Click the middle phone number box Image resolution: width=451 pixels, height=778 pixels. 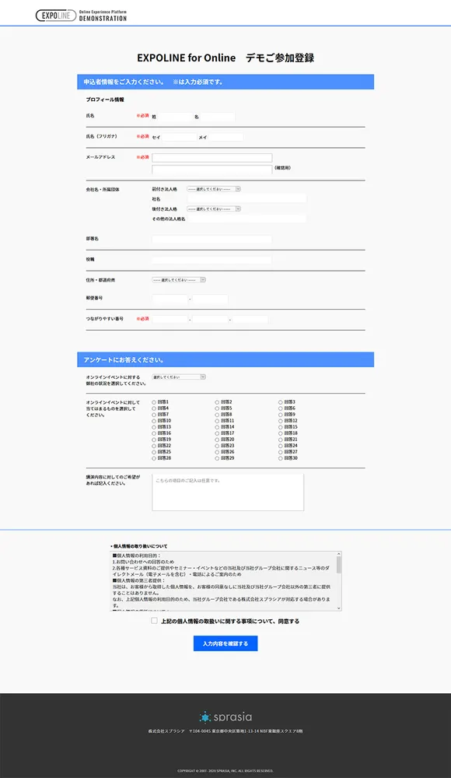[210, 319]
